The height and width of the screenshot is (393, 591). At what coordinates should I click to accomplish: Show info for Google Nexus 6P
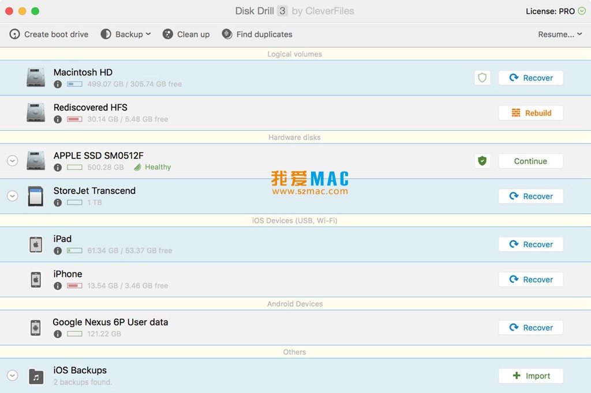click(x=58, y=334)
